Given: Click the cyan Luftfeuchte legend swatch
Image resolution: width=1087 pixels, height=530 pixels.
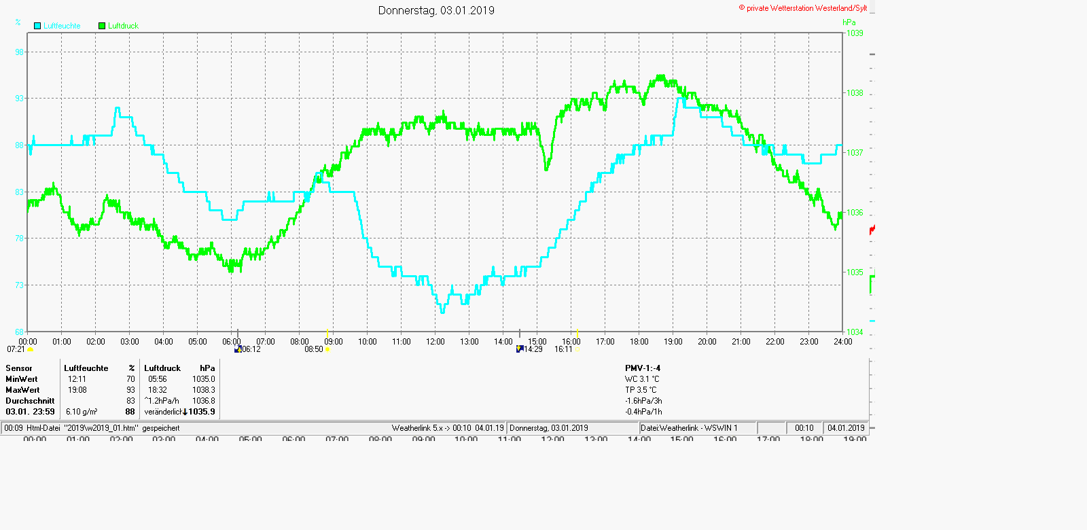Looking at the screenshot, I should pos(37,26).
